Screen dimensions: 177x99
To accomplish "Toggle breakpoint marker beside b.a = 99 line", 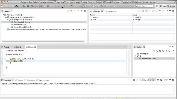I will coord(2,61).
